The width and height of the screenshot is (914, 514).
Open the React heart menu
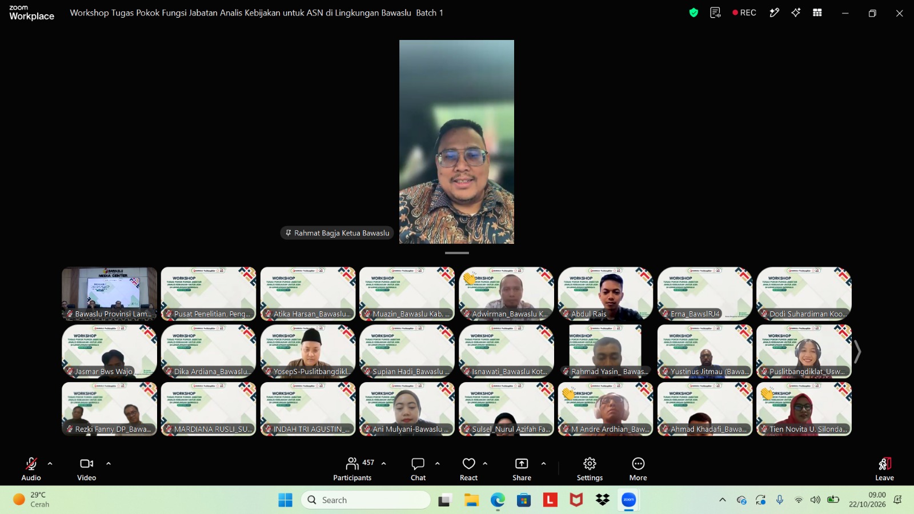click(x=469, y=469)
